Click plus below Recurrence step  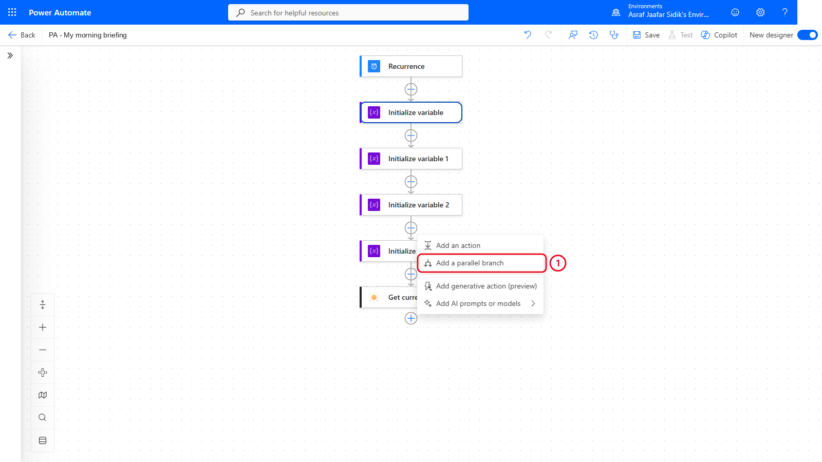coord(411,89)
